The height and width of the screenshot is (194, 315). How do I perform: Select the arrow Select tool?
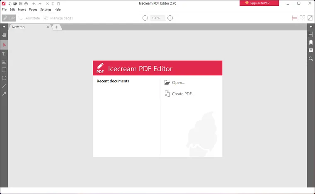pyautogui.click(x=4, y=45)
